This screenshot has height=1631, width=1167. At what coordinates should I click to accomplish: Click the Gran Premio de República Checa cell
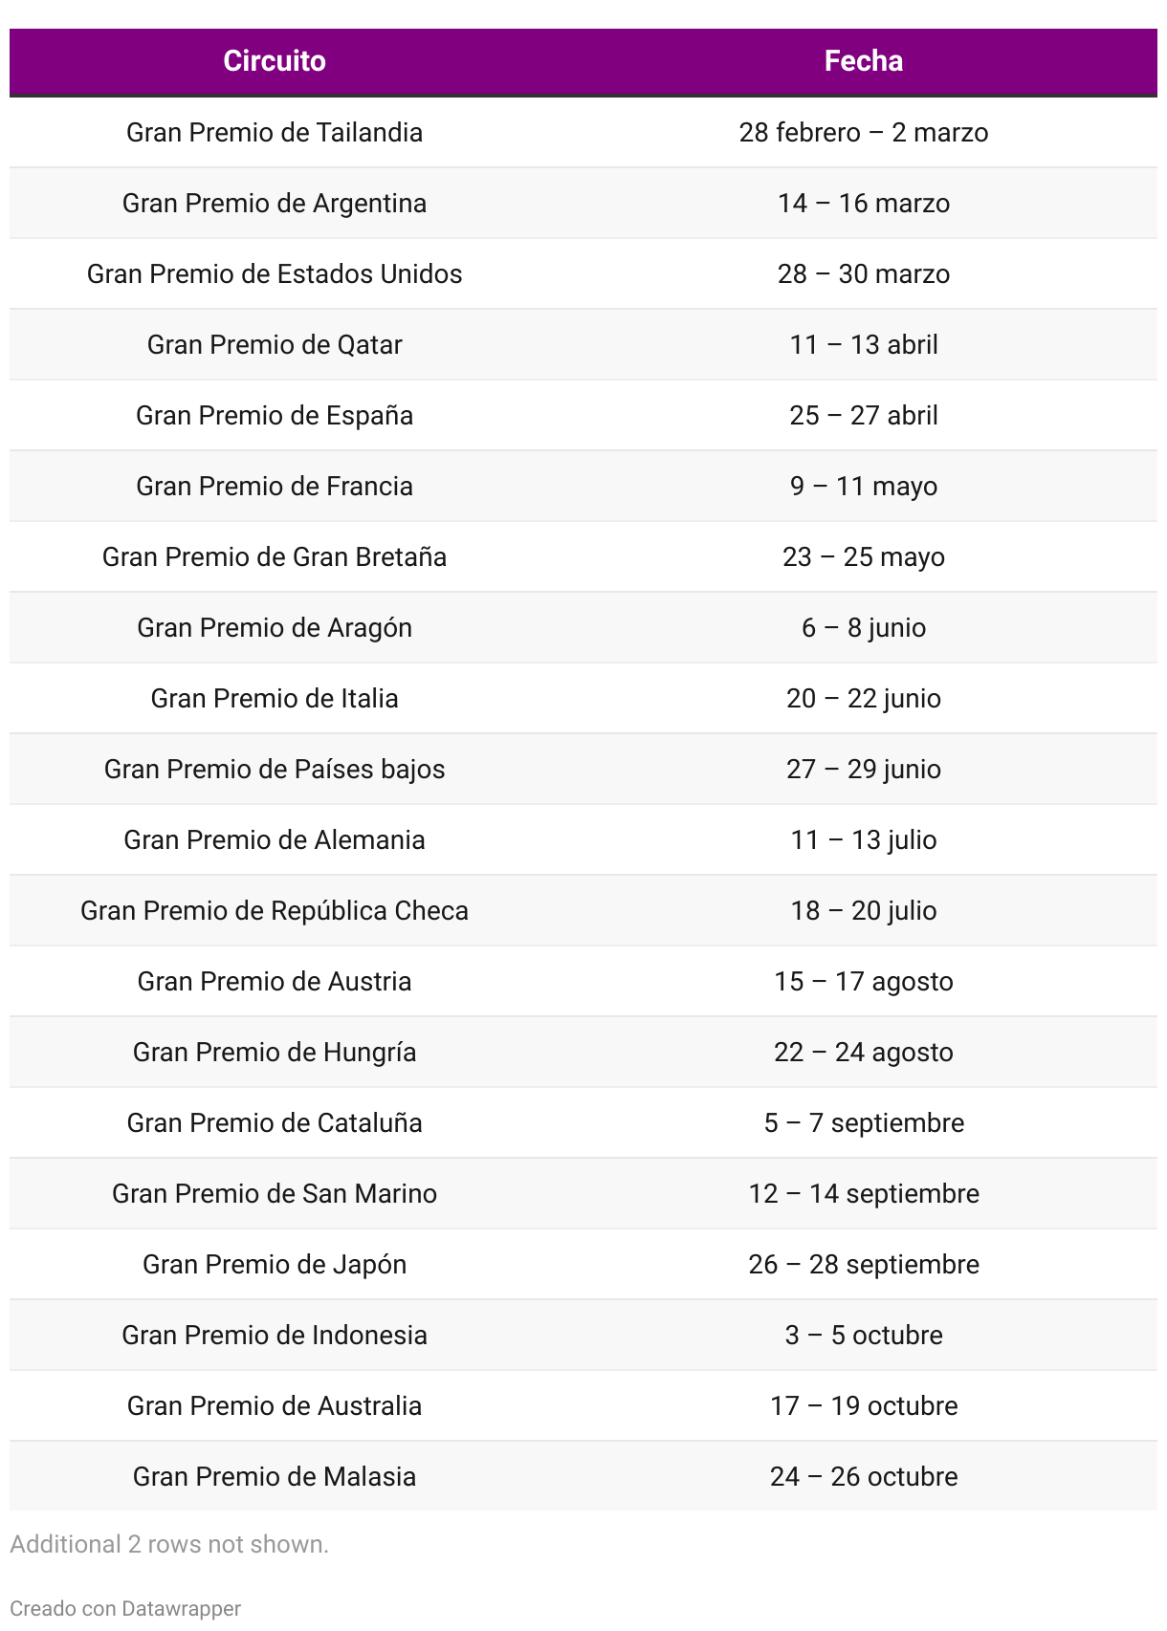(275, 911)
